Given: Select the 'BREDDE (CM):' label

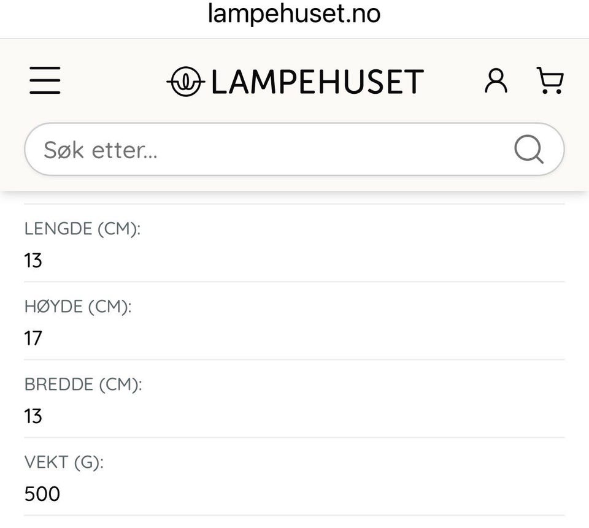Looking at the screenshot, I should (83, 385).
